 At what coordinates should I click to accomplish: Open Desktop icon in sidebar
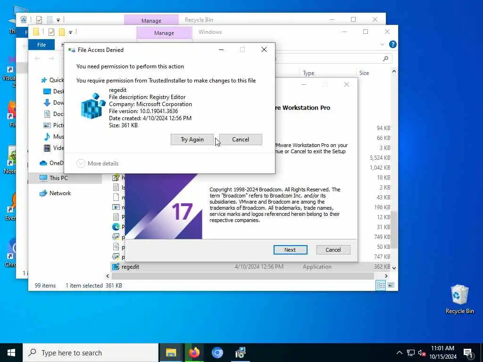[47, 91]
